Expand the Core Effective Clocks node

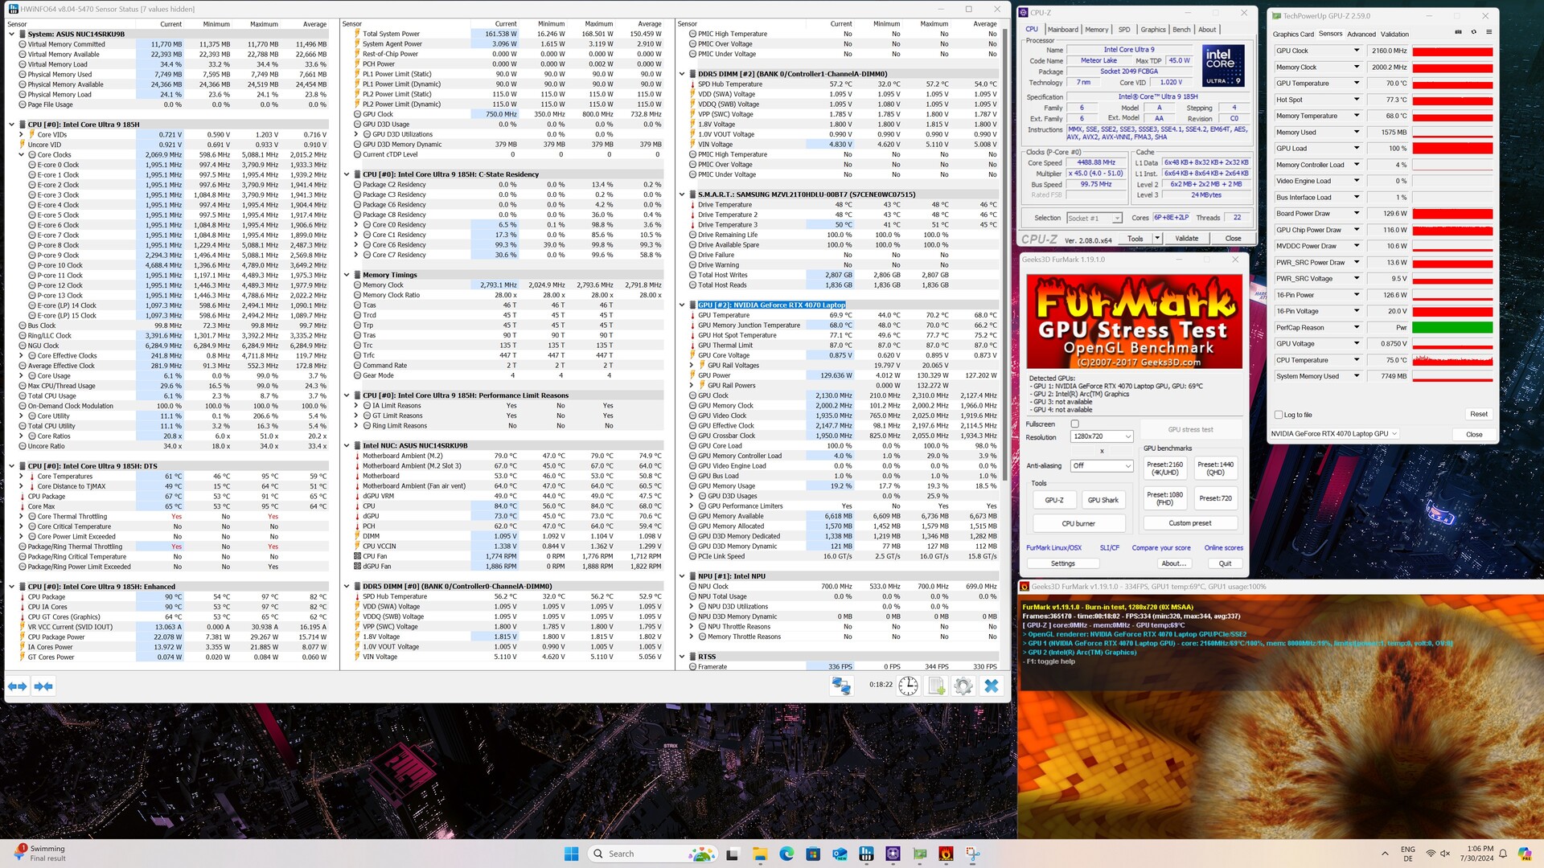(22, 356)
